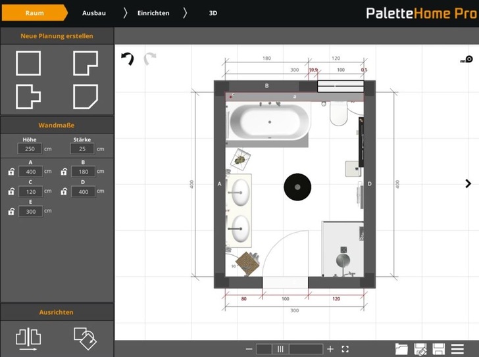Toggle the lock for wall E
This screenshot has height=357, width=479.
(x=11, y=212)
